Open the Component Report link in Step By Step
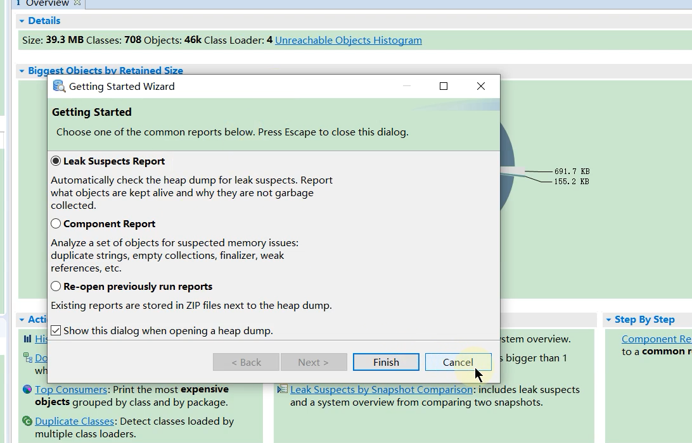 (x=657, y=339)
